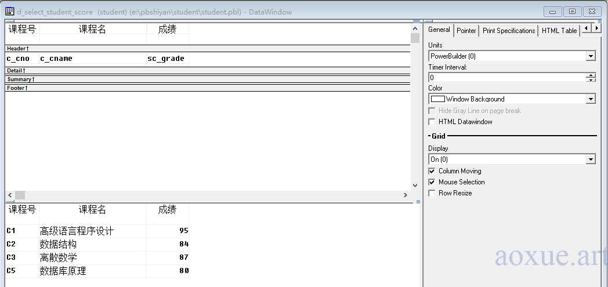608x287 pixels.
Task: Select the sc_grade column in design view
Action: pyautogui.click(x=168, y=59)
